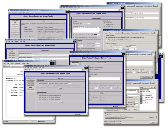Click Internet zone globe in Server Control status bar
This screenshot has width=168, height=128.
pos(113,107)
